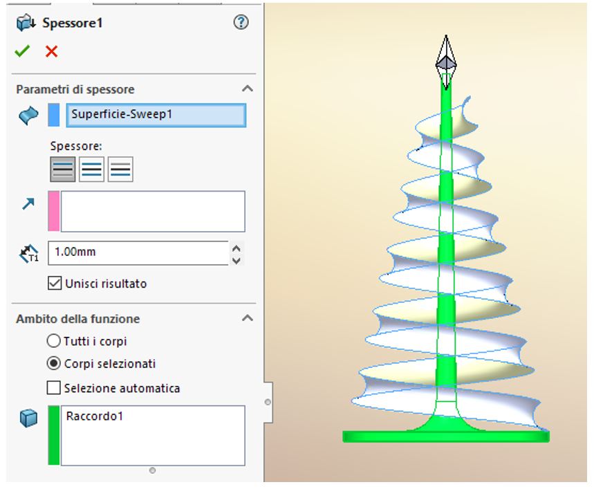
Task: Toggle the Unisci risultato checkbox
Action: (55, 283)
